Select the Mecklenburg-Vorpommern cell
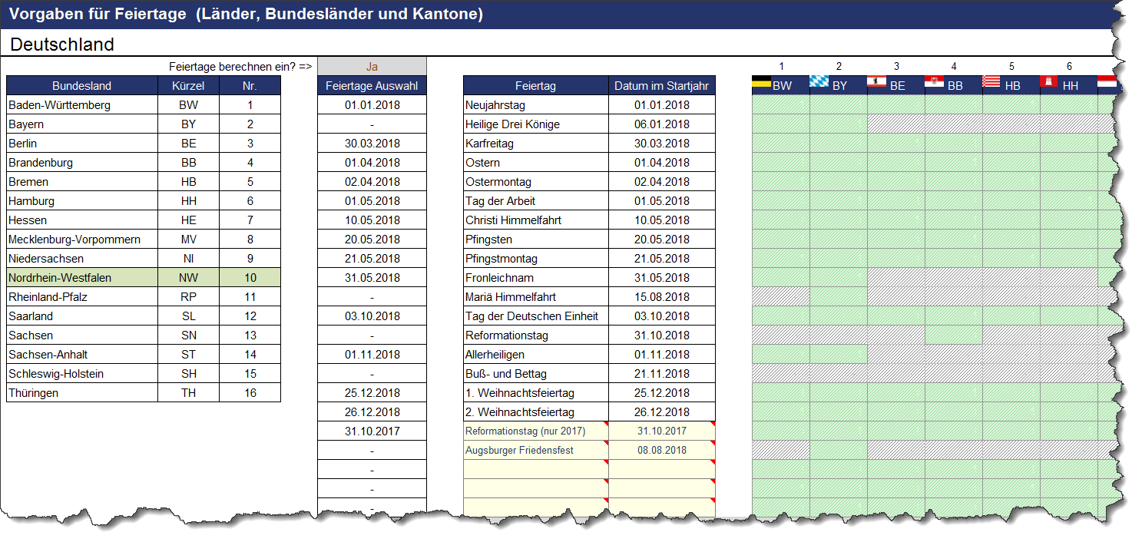The height and width of the screenshot is (542, 1142). pos(82,239)
